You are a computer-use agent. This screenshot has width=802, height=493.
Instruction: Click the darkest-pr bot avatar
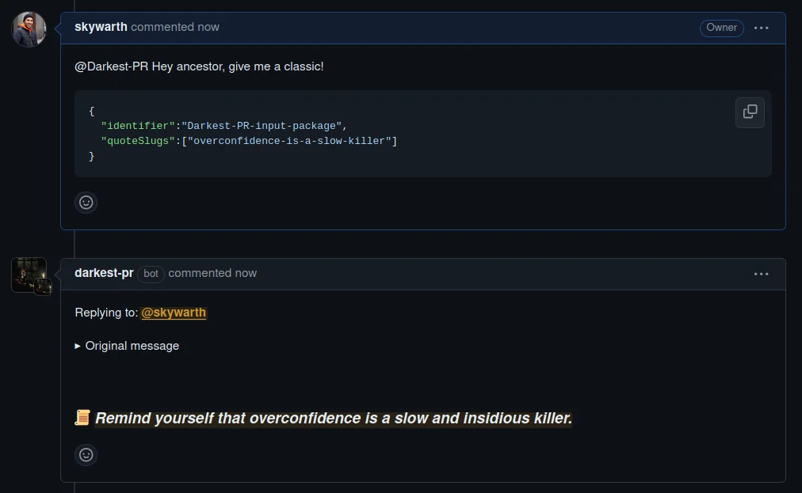click(25, 271)
